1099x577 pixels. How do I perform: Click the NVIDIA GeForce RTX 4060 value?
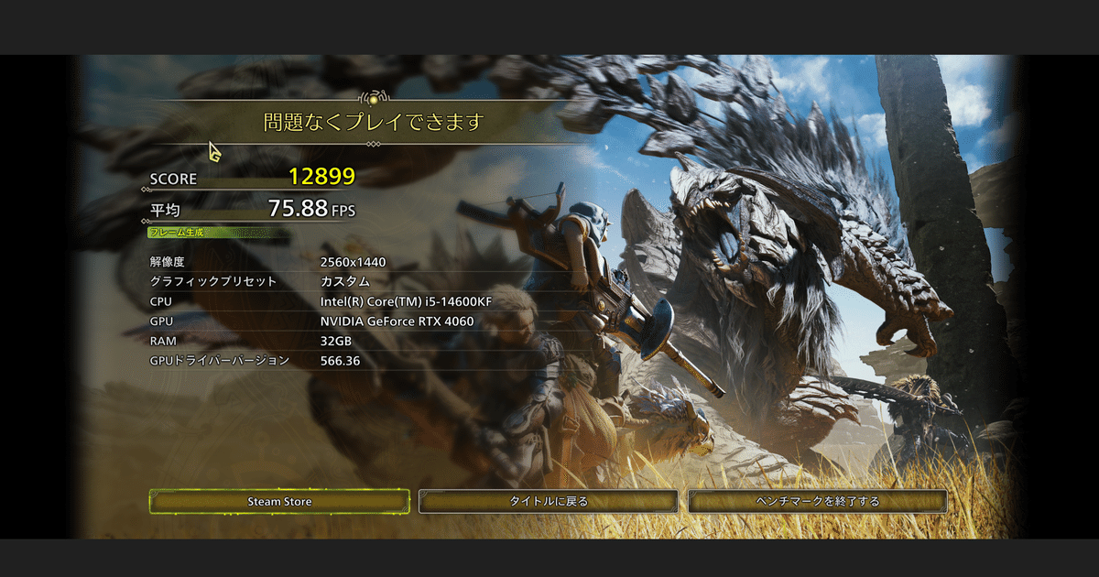[397, 321]
